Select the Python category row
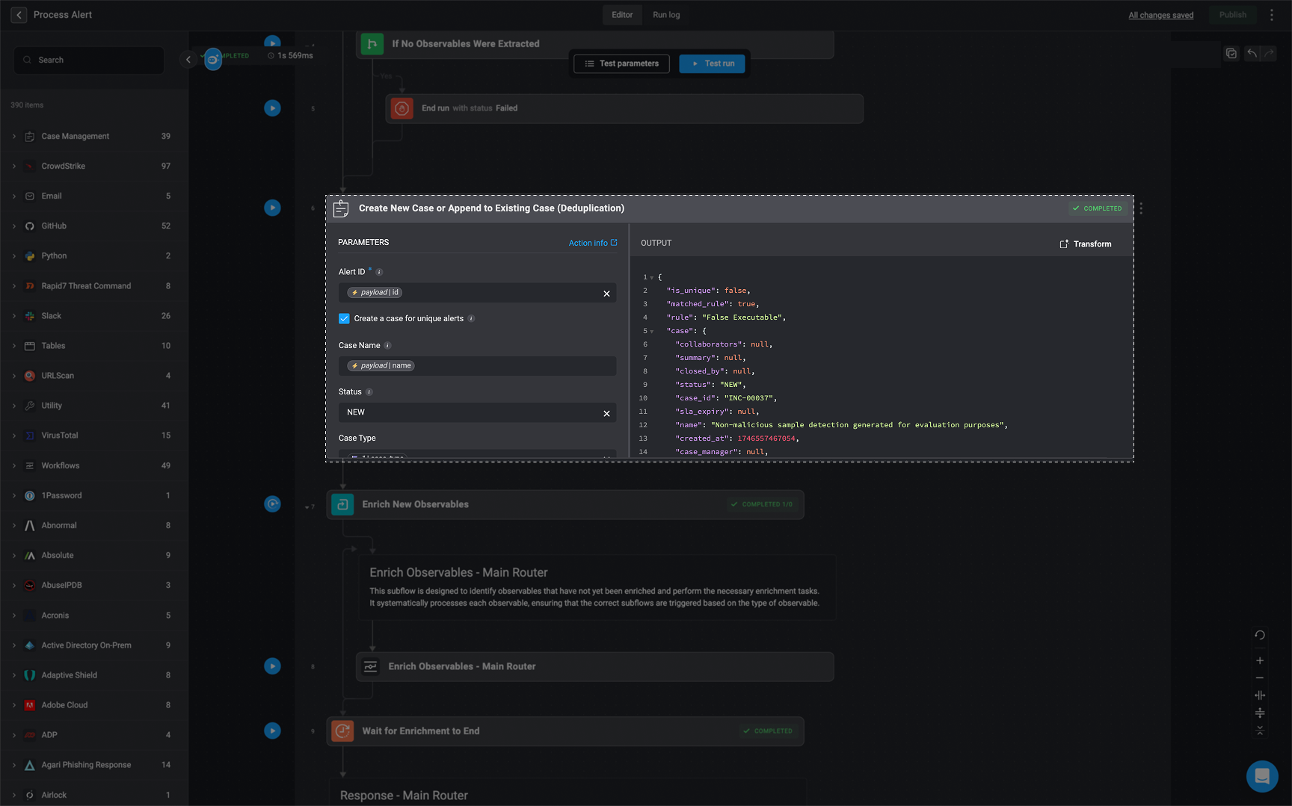Screen dimensions: 1292x806 click(x=94, y=256)
